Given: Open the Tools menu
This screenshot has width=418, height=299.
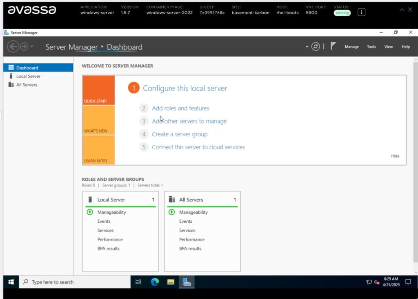Looking at the screenshot, I should coord(371,47).
